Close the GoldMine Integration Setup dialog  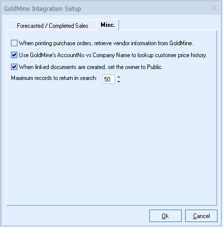pyautogui.click(x=214, y=8)
